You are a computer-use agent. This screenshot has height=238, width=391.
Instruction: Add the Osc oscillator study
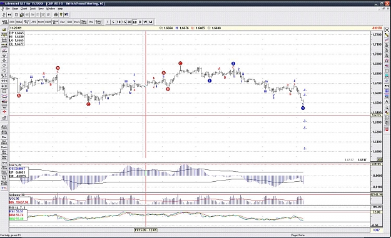(x=63, y=22)
